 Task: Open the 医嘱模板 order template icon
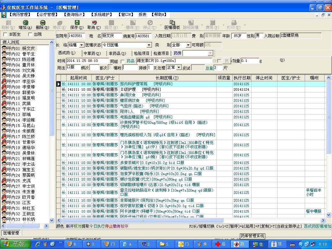click(172, 23)
